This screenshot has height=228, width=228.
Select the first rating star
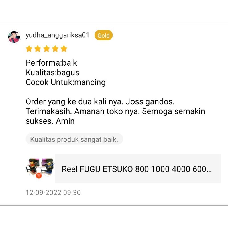[x=29, y=49]
